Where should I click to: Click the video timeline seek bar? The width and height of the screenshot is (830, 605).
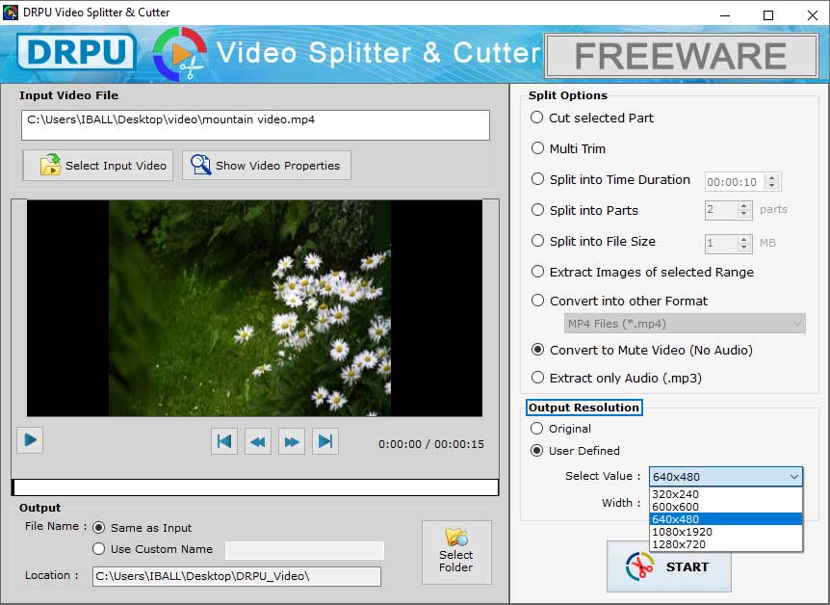(255, 487)
